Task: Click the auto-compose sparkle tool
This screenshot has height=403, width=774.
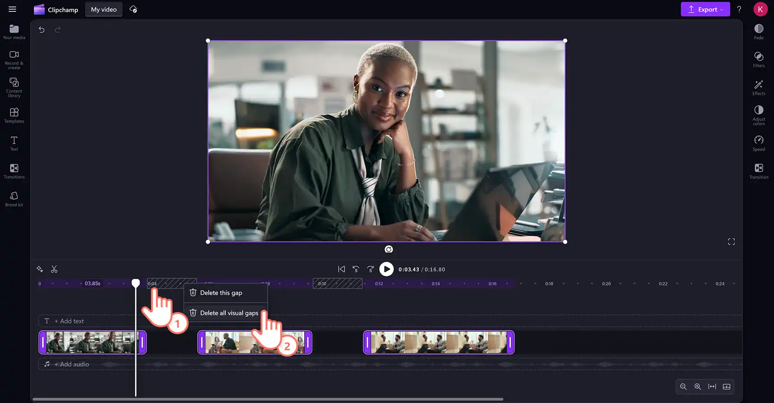Action: (40, 269)
